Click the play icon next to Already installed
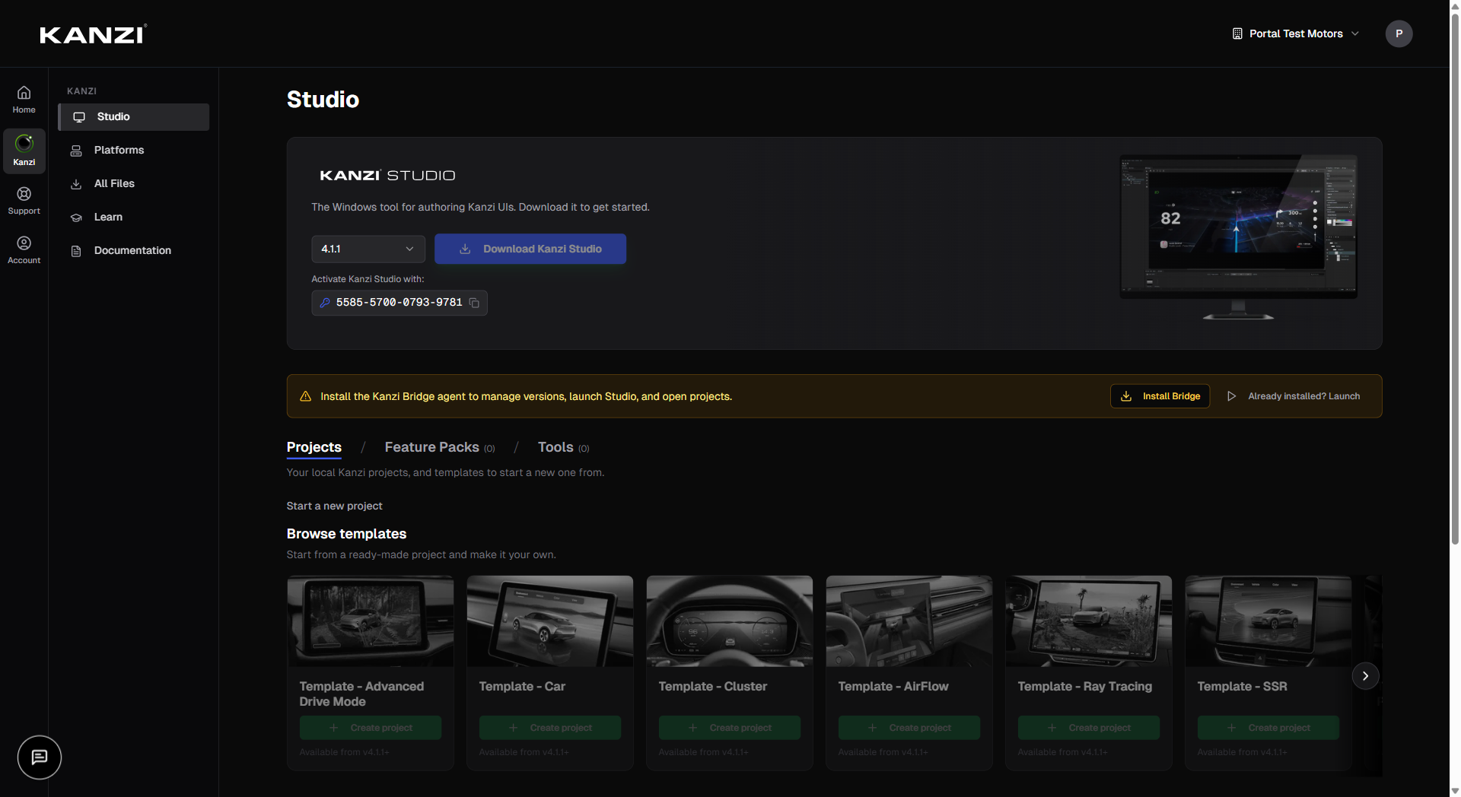 pyautogui.click(x=1231, y=396)
